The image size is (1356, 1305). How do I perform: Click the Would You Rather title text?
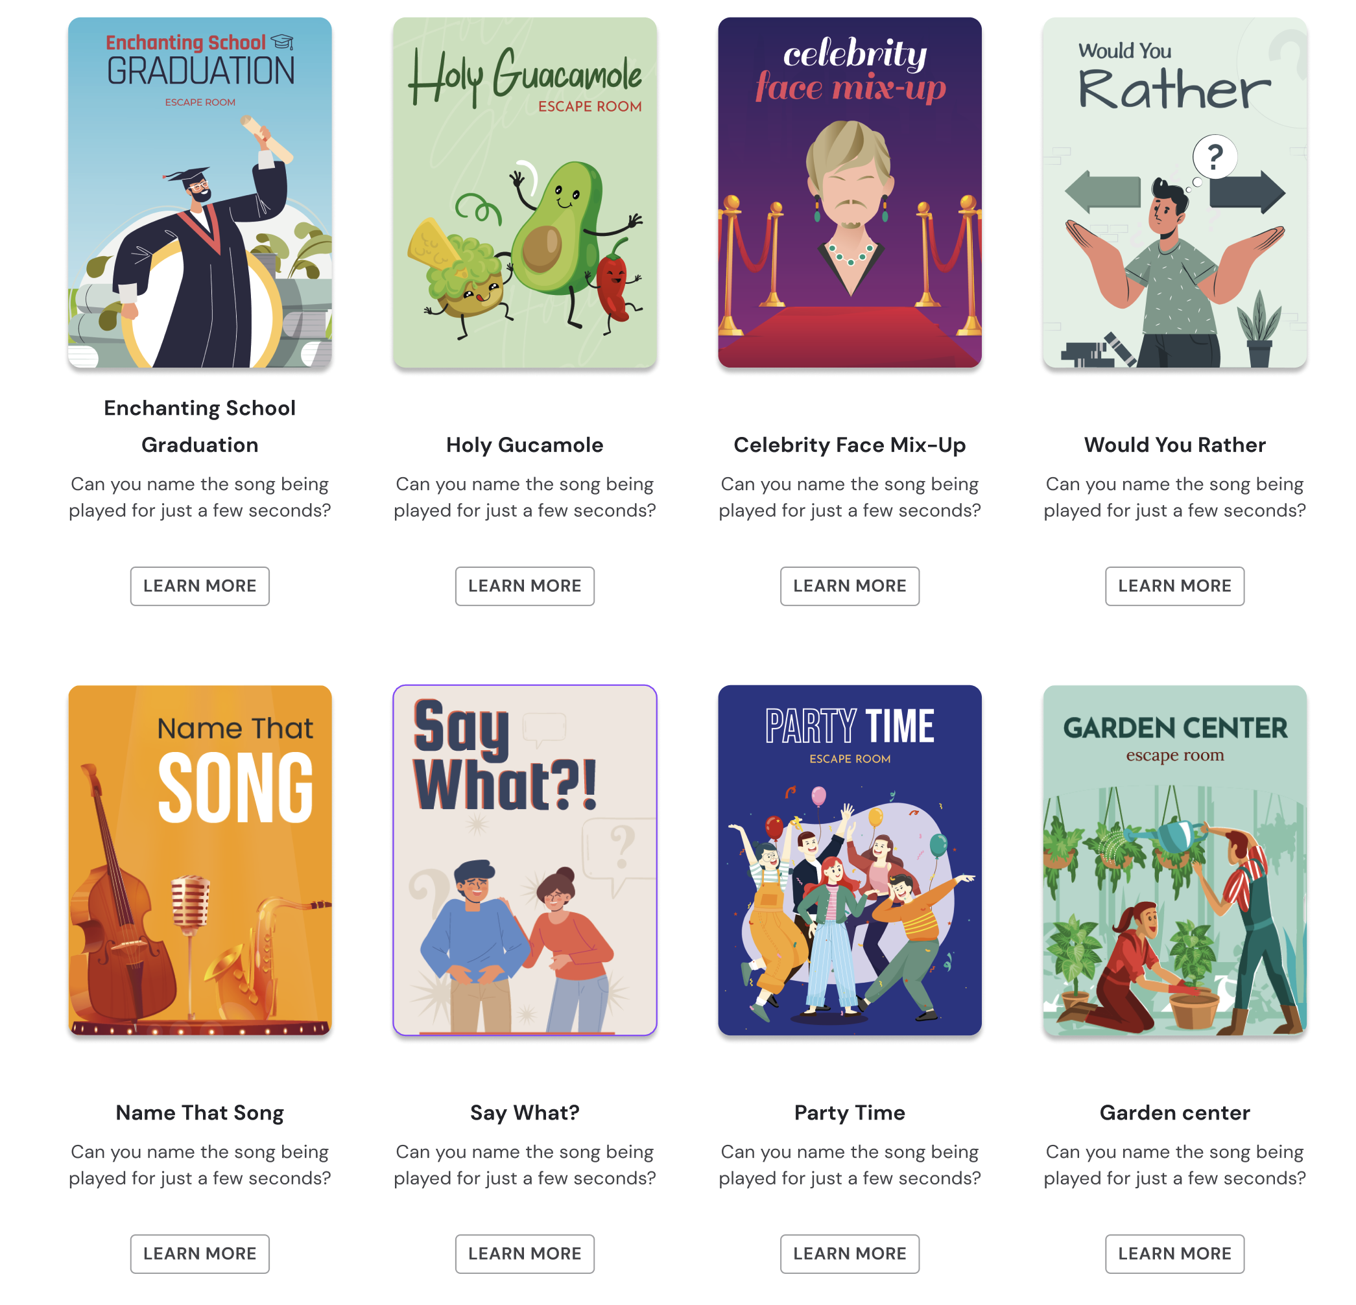1174,445
